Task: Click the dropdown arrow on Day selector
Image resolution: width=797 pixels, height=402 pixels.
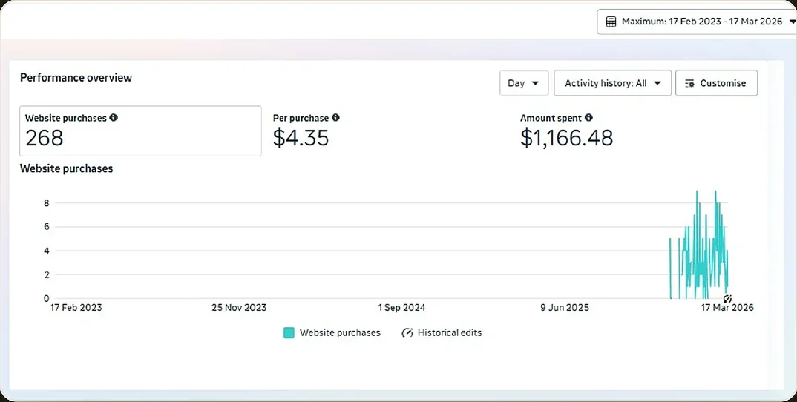Action: [x=535, y=83]
